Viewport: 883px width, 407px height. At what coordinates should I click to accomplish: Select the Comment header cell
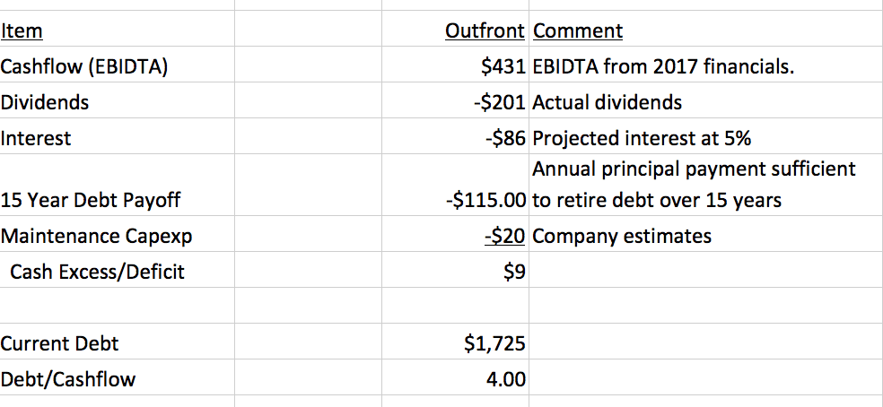tap(578, 32)
